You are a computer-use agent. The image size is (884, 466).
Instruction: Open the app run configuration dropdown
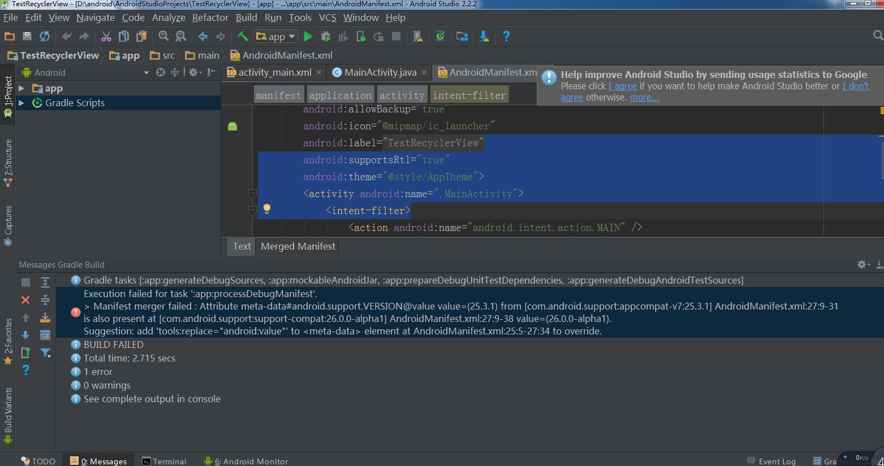(x=275, y=37)
